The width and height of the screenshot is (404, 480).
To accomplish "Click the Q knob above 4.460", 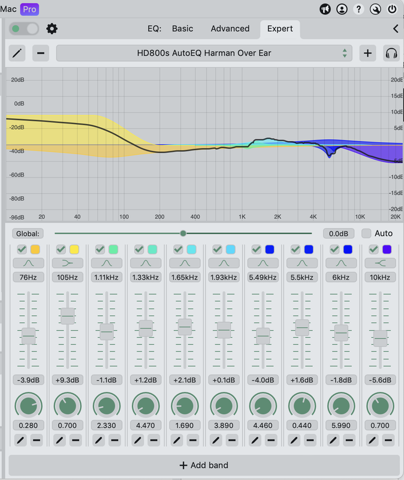I will (x=263, y=406).
